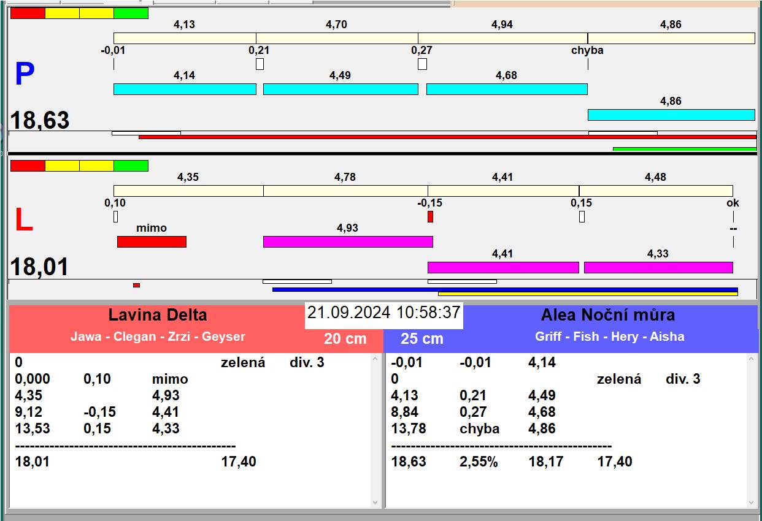Select the cyan 4,86 bar in lane P
Viewport: 762px width, 521px height.
point(671,115)
